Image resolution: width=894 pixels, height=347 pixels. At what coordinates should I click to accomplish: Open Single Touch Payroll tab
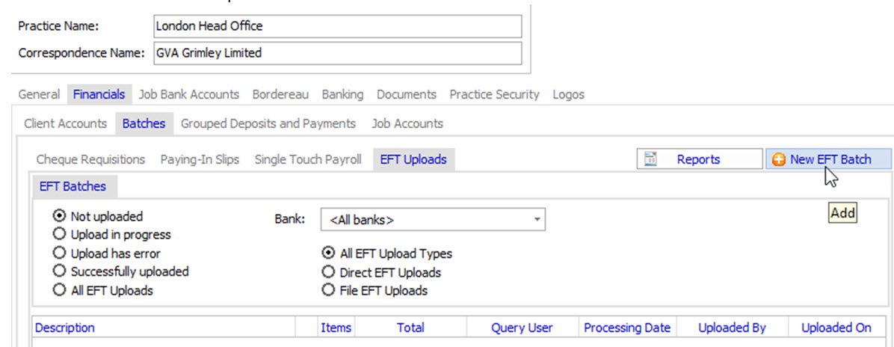[x=308, y=159]
